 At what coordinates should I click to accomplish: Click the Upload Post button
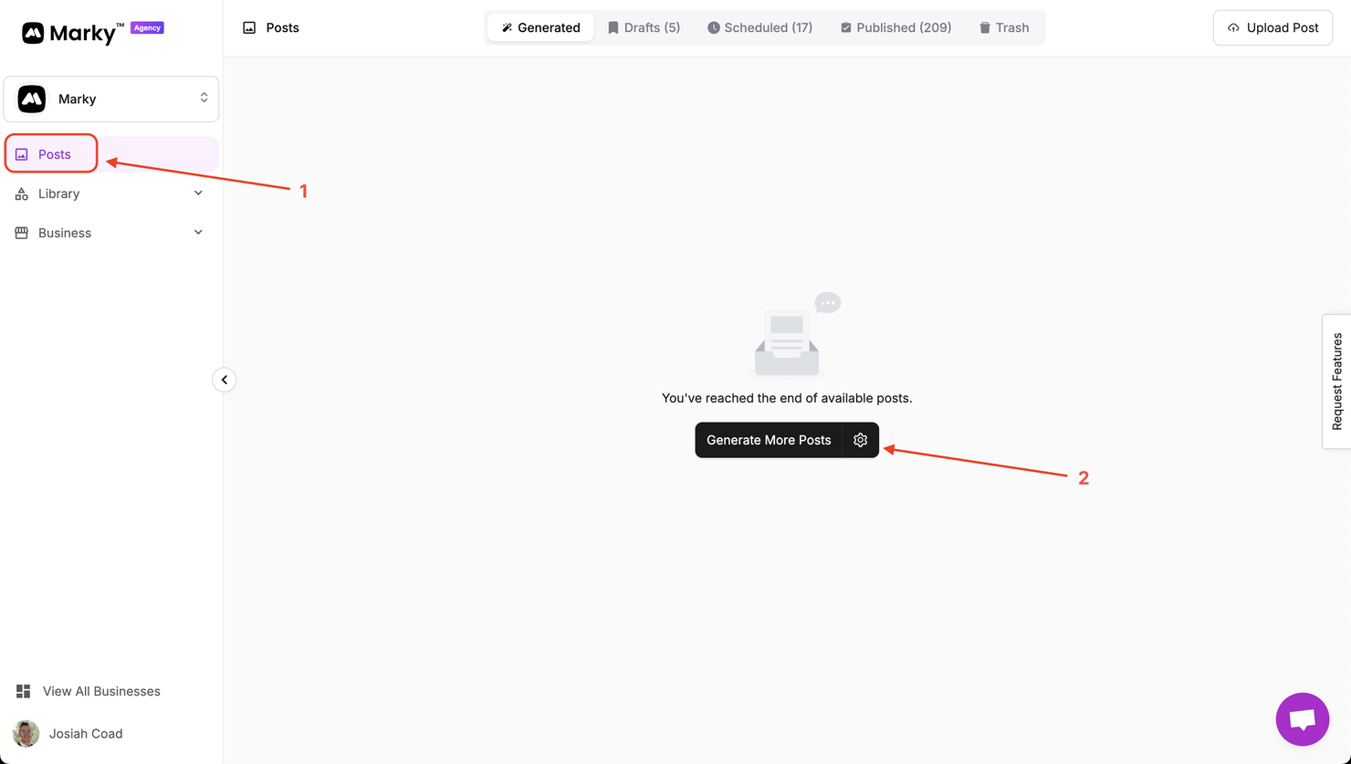pyautogui.click(x=1272, y=27)
